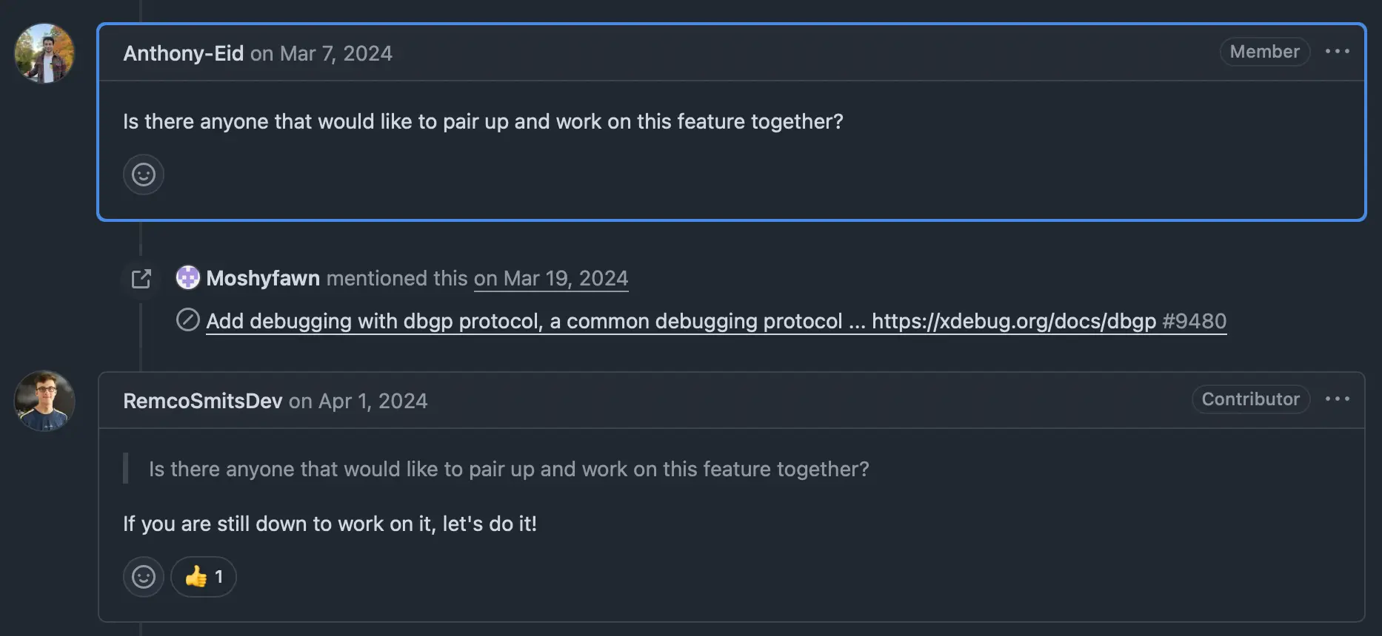1382x636 pixels.
Task: Open the emoji reaction picker on RemcoSmitsDev's comment
Action: (x=143, y=577)
